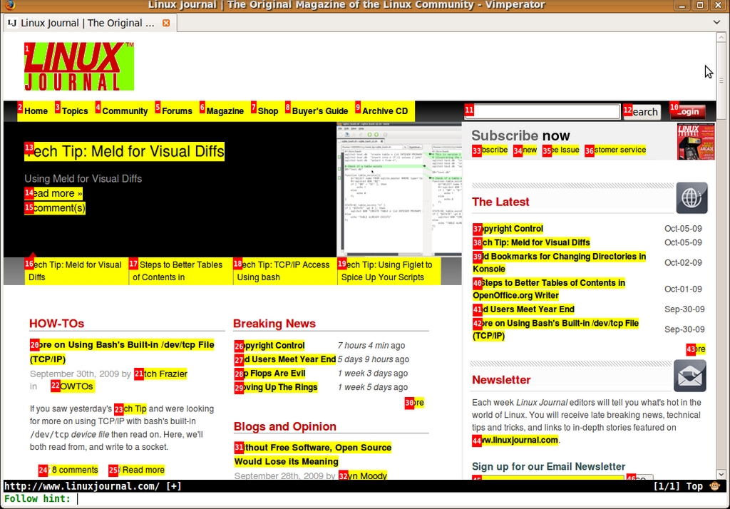Click the envelope icon beside Newsletter
Viewport: 730px width, 509px height.
pos(689,376)
